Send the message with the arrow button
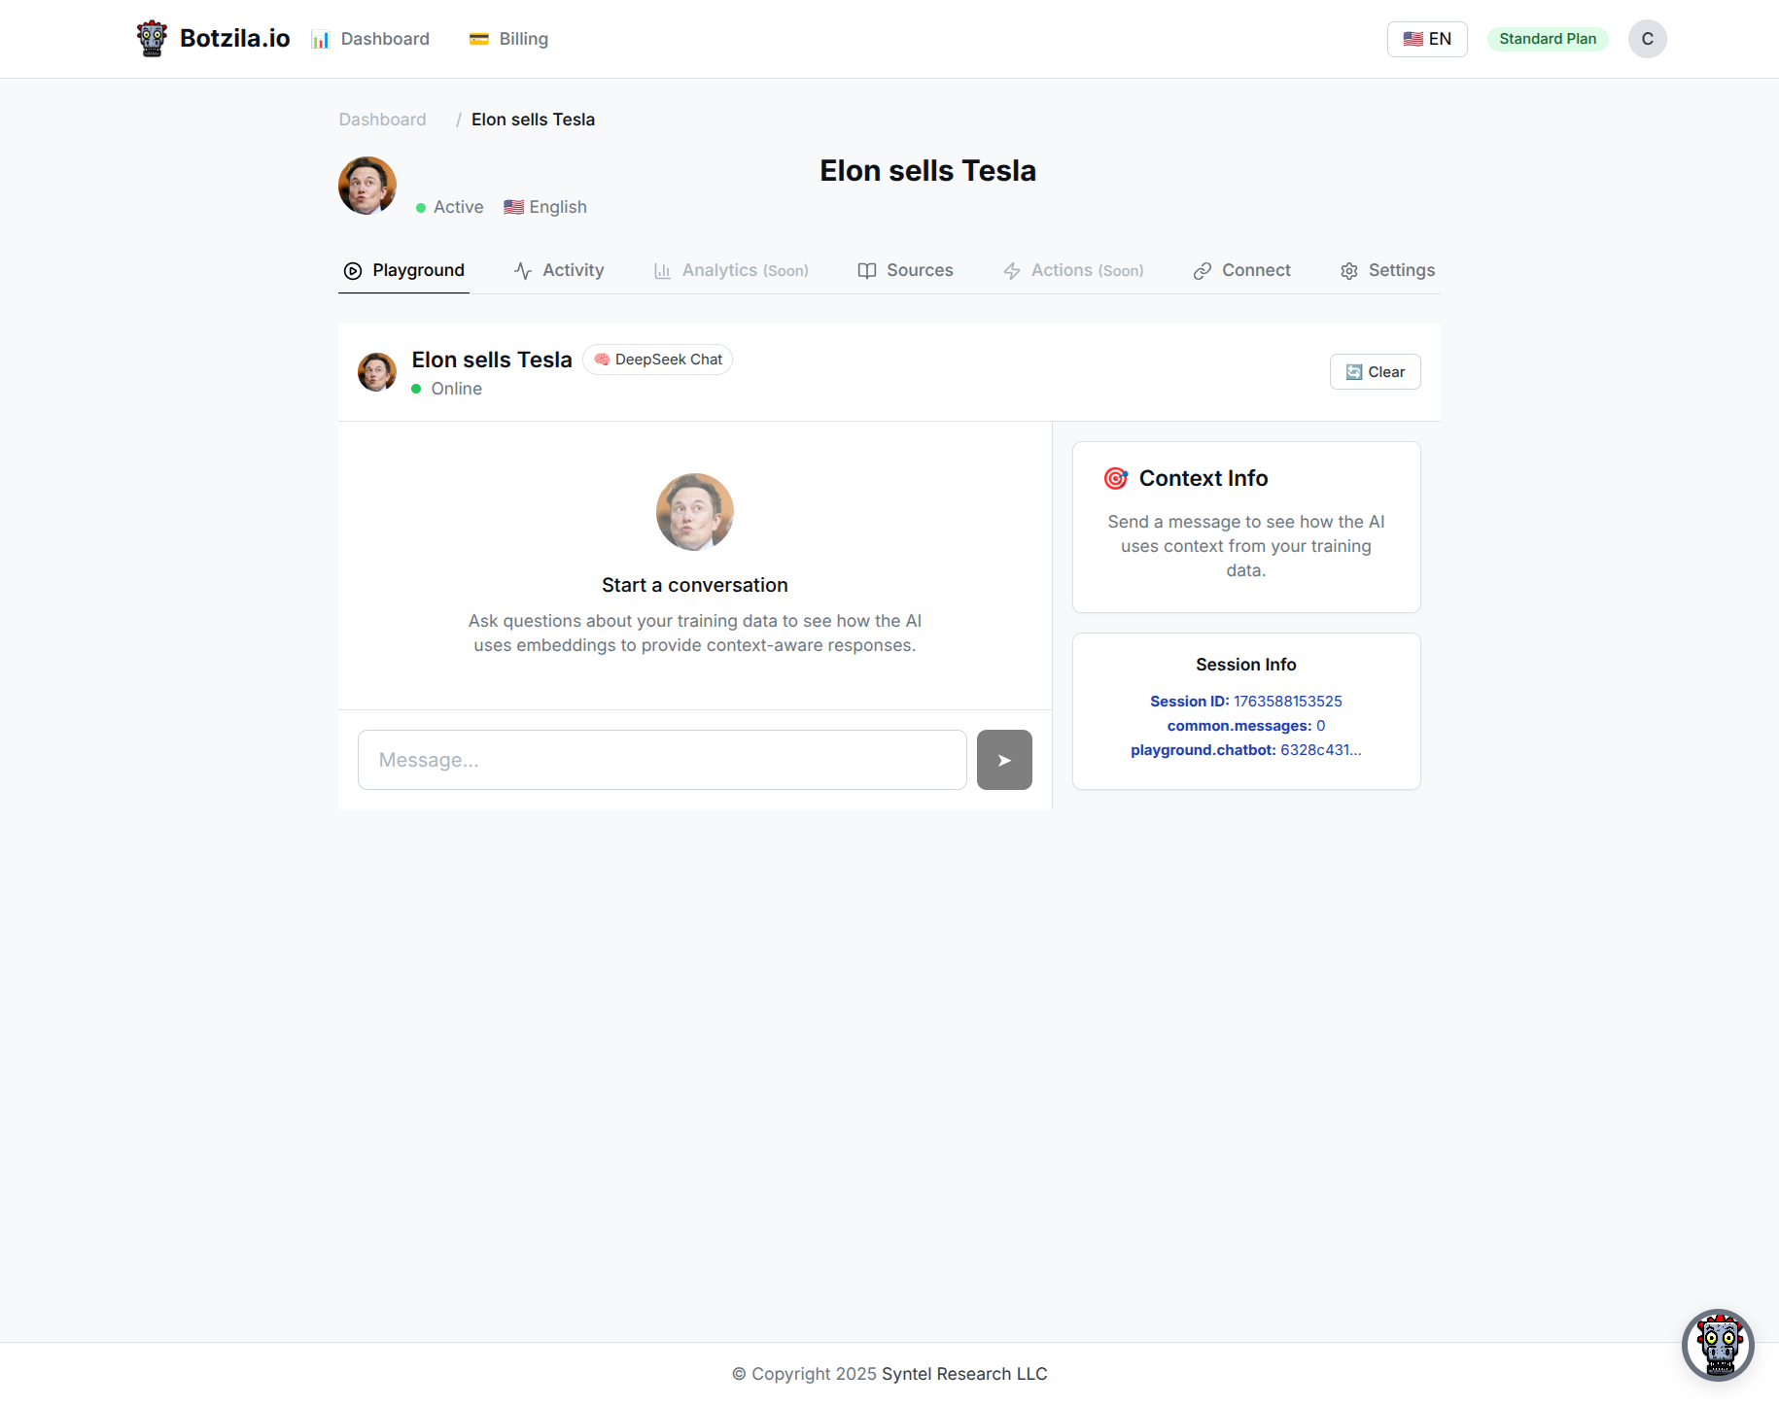Screen dimensions: 1779x1407 1004,760
